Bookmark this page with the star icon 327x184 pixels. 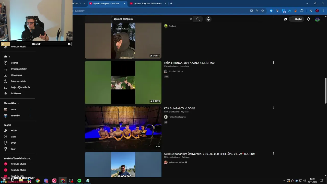pyautogui.click(x=263, y=11)
